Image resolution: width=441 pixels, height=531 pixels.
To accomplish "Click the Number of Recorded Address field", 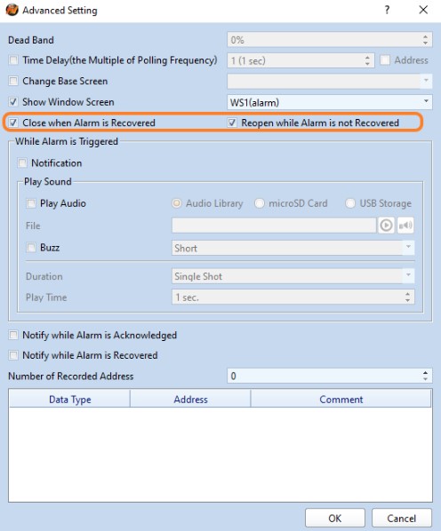I will [x=330, y=376].
